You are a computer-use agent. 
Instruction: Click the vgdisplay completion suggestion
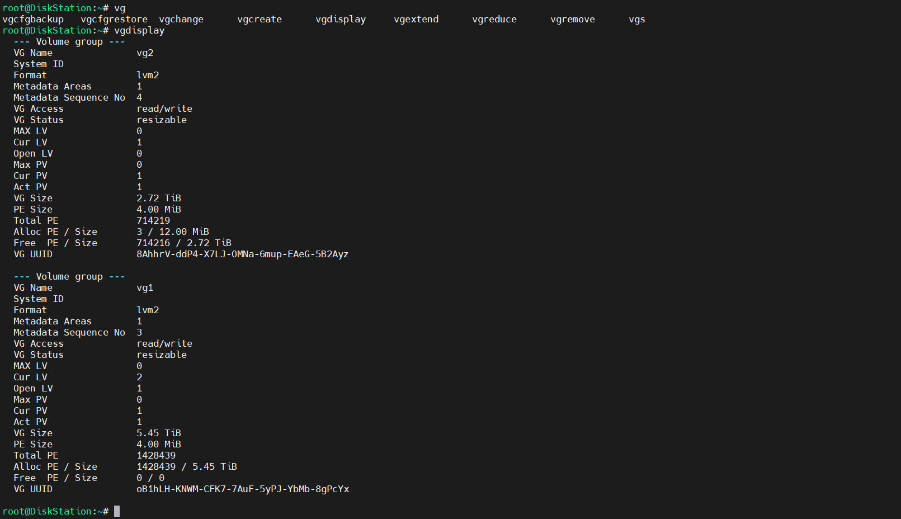[x=341, y=19]
